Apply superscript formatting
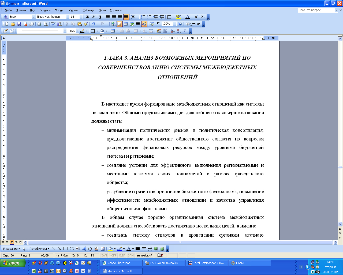Screen dimensions: 343x275 (x=196, y=17)
